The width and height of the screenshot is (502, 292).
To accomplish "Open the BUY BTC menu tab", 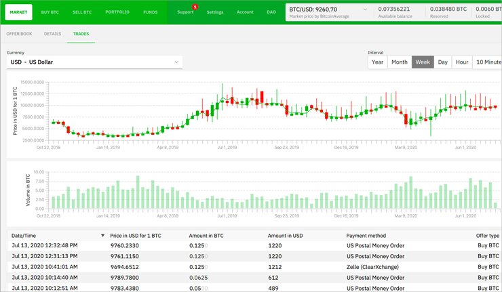I will tap(50, 12).
